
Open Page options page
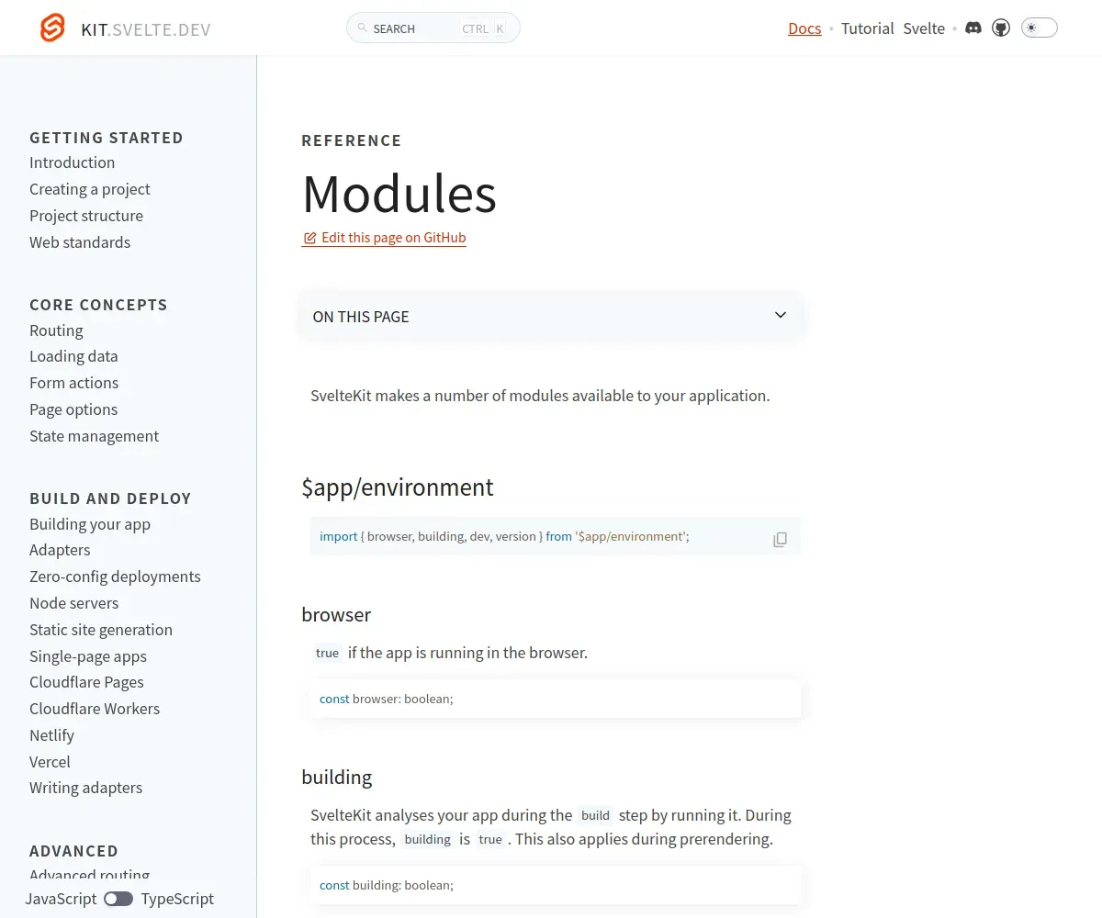coord(73,409)
